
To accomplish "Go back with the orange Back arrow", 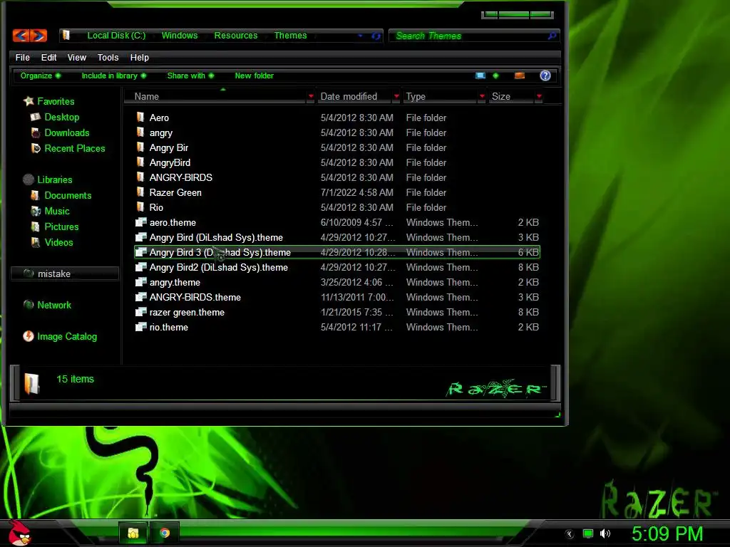I will coord(21,36).
